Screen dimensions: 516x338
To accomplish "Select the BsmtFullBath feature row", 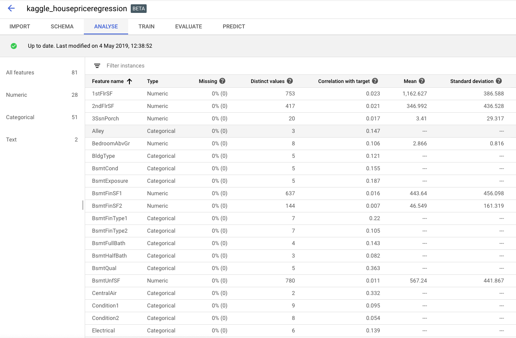I will (x=301, y=243).
